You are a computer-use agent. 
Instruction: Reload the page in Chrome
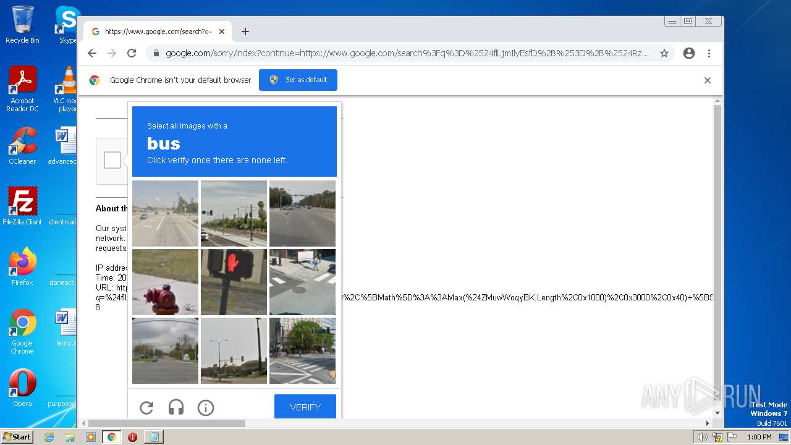(132, 53)
